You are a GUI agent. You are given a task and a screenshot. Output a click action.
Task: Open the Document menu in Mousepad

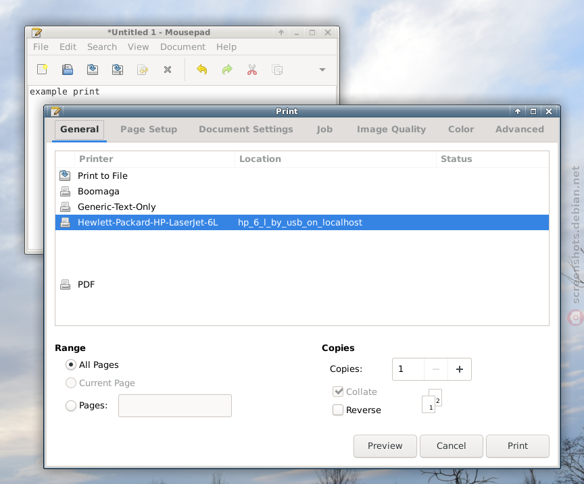coord(183,47)
